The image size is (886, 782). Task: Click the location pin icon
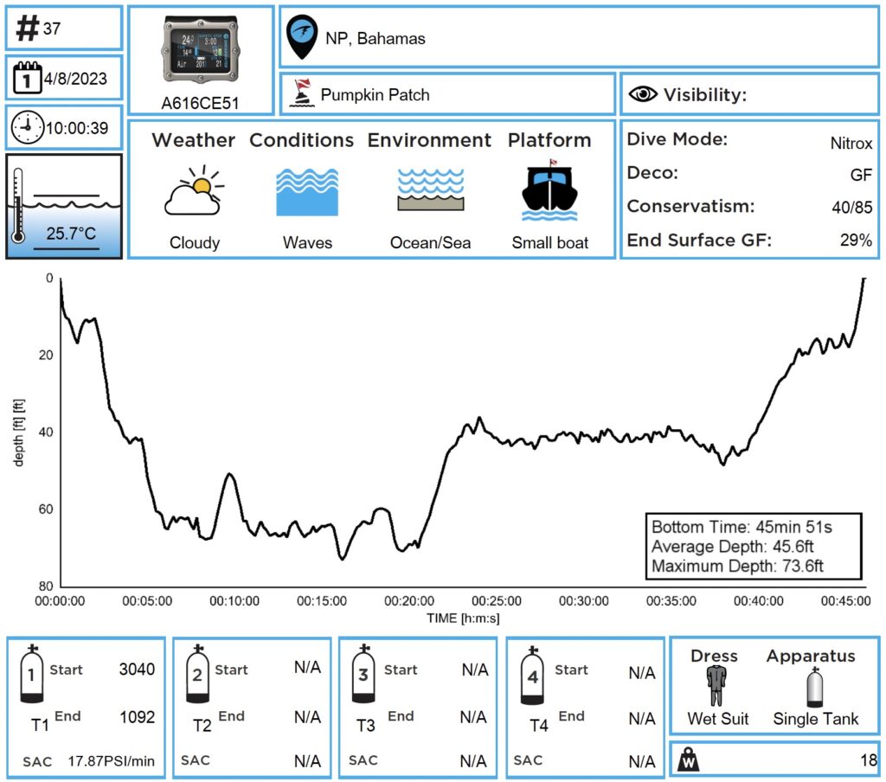tap(301, 37)
